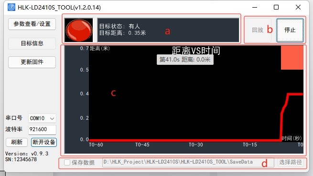This screenshot has width=313, height=176.
Task: Switch to the 目标信息 view
Action: point(32,43)
